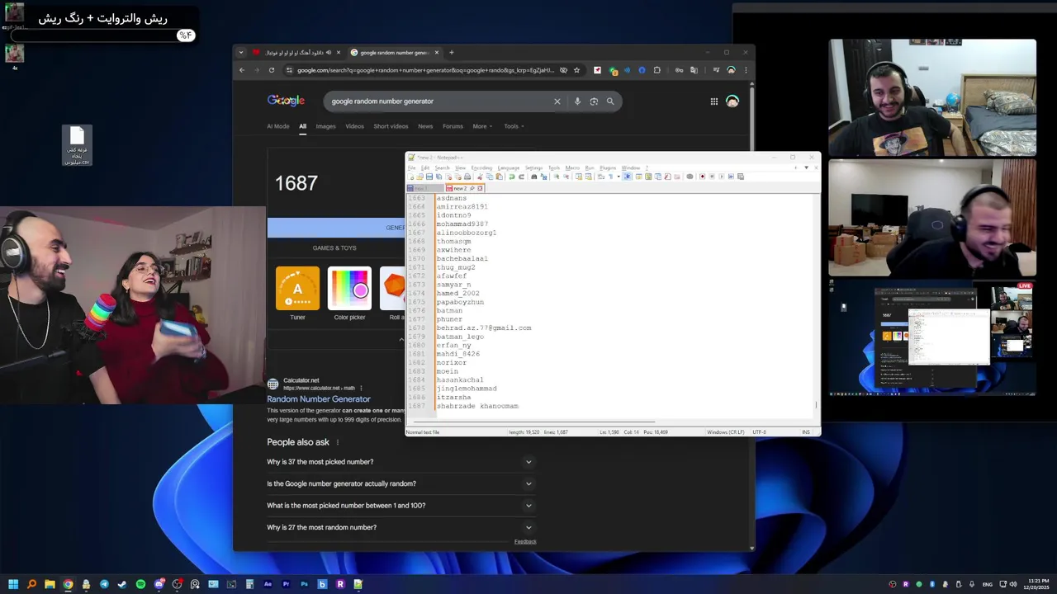Open the More dropdown in Google search filters
The width and height of the screenshot is (1057, 594).
click(x=482, y=126)
